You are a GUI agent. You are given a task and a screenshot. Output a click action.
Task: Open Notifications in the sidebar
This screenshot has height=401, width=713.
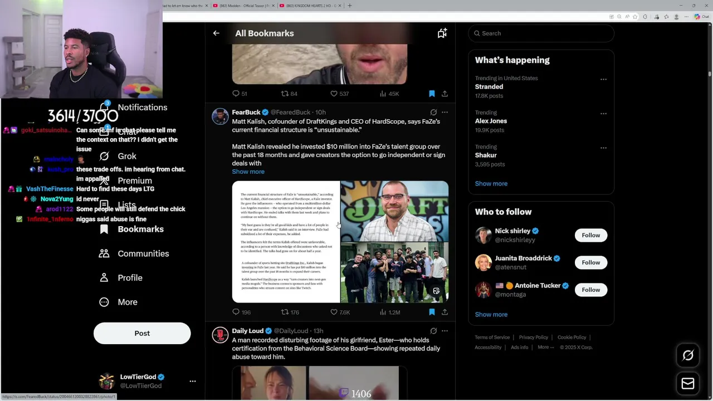[x=133, y=107]
